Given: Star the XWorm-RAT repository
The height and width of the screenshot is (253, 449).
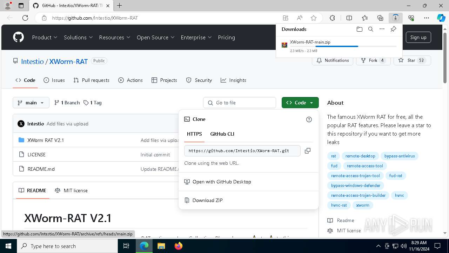Looking at the screenshot, I should click(412, 60).
